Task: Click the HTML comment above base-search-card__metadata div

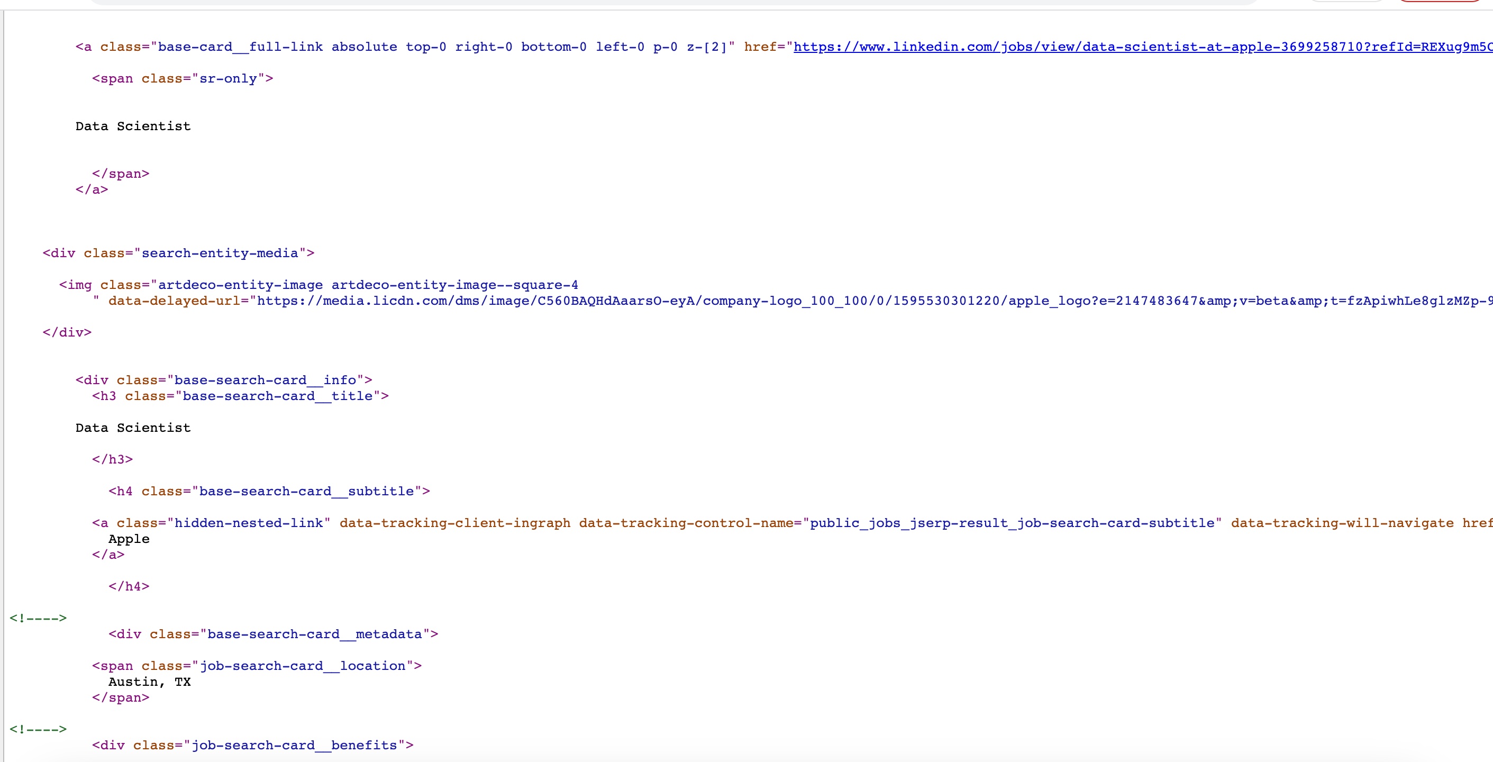Action: pos(38,619)
